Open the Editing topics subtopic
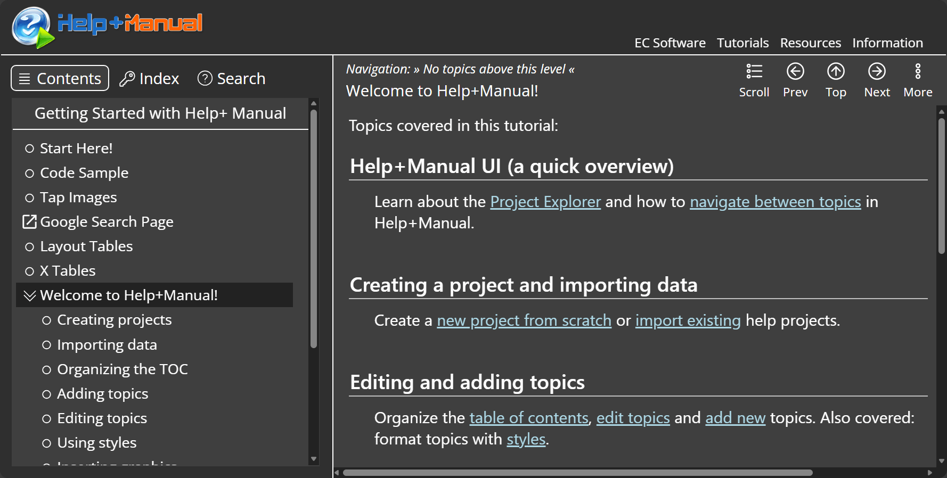This screenshot has width=947, height=478. coord(102,418)
